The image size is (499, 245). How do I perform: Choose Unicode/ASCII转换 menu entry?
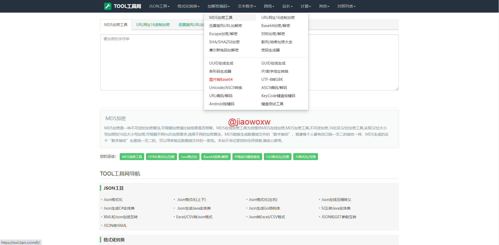(226, 88)
